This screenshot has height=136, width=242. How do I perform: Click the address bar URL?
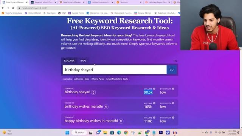pos(34,8)
